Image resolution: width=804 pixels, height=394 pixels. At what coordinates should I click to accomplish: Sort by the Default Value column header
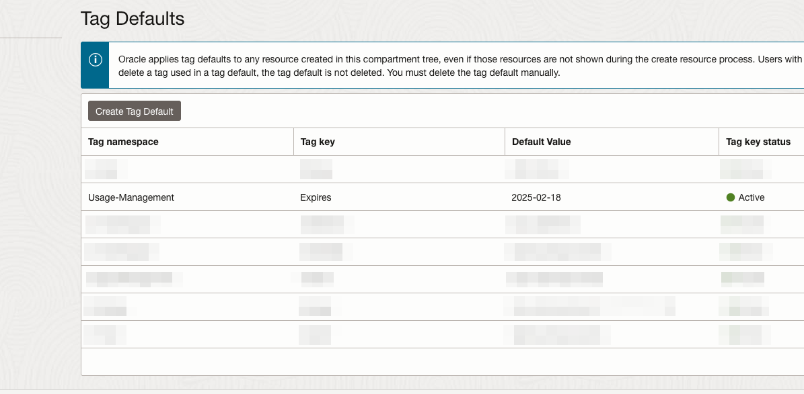point(542,142)
